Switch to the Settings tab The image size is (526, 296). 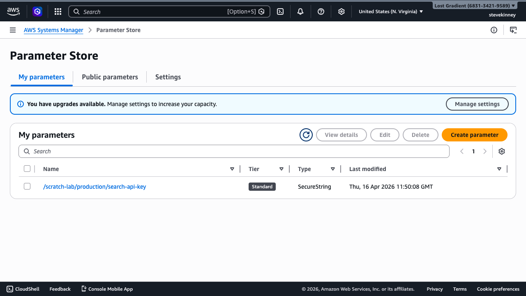[168, 77]
